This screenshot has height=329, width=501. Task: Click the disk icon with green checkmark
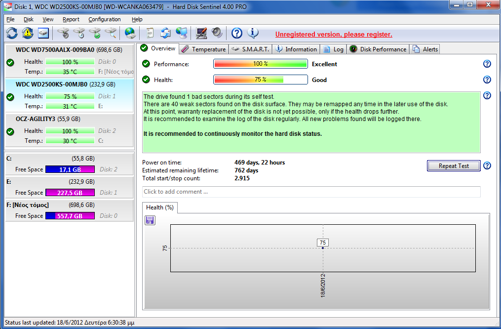click(x=95, y=33)
